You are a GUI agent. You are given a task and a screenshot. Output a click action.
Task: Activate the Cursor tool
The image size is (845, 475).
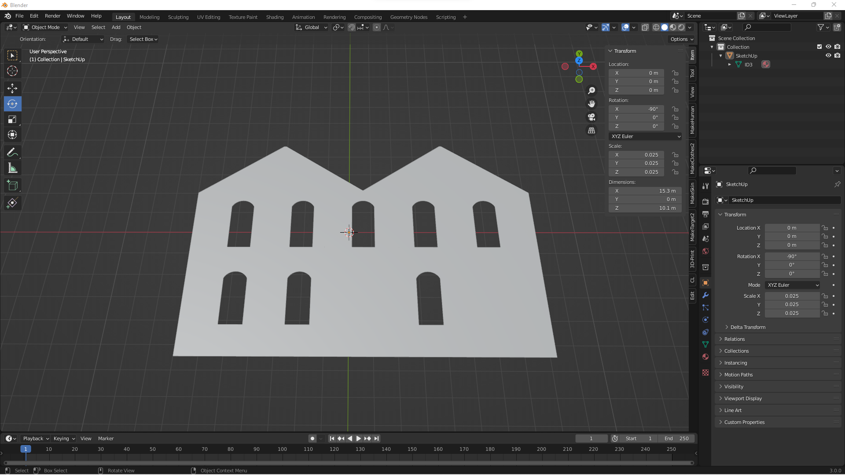12,71
